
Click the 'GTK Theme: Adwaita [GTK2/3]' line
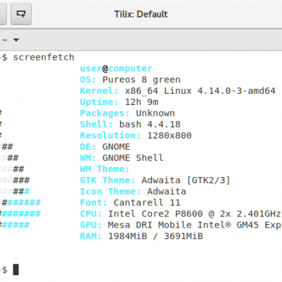(155, 180)
